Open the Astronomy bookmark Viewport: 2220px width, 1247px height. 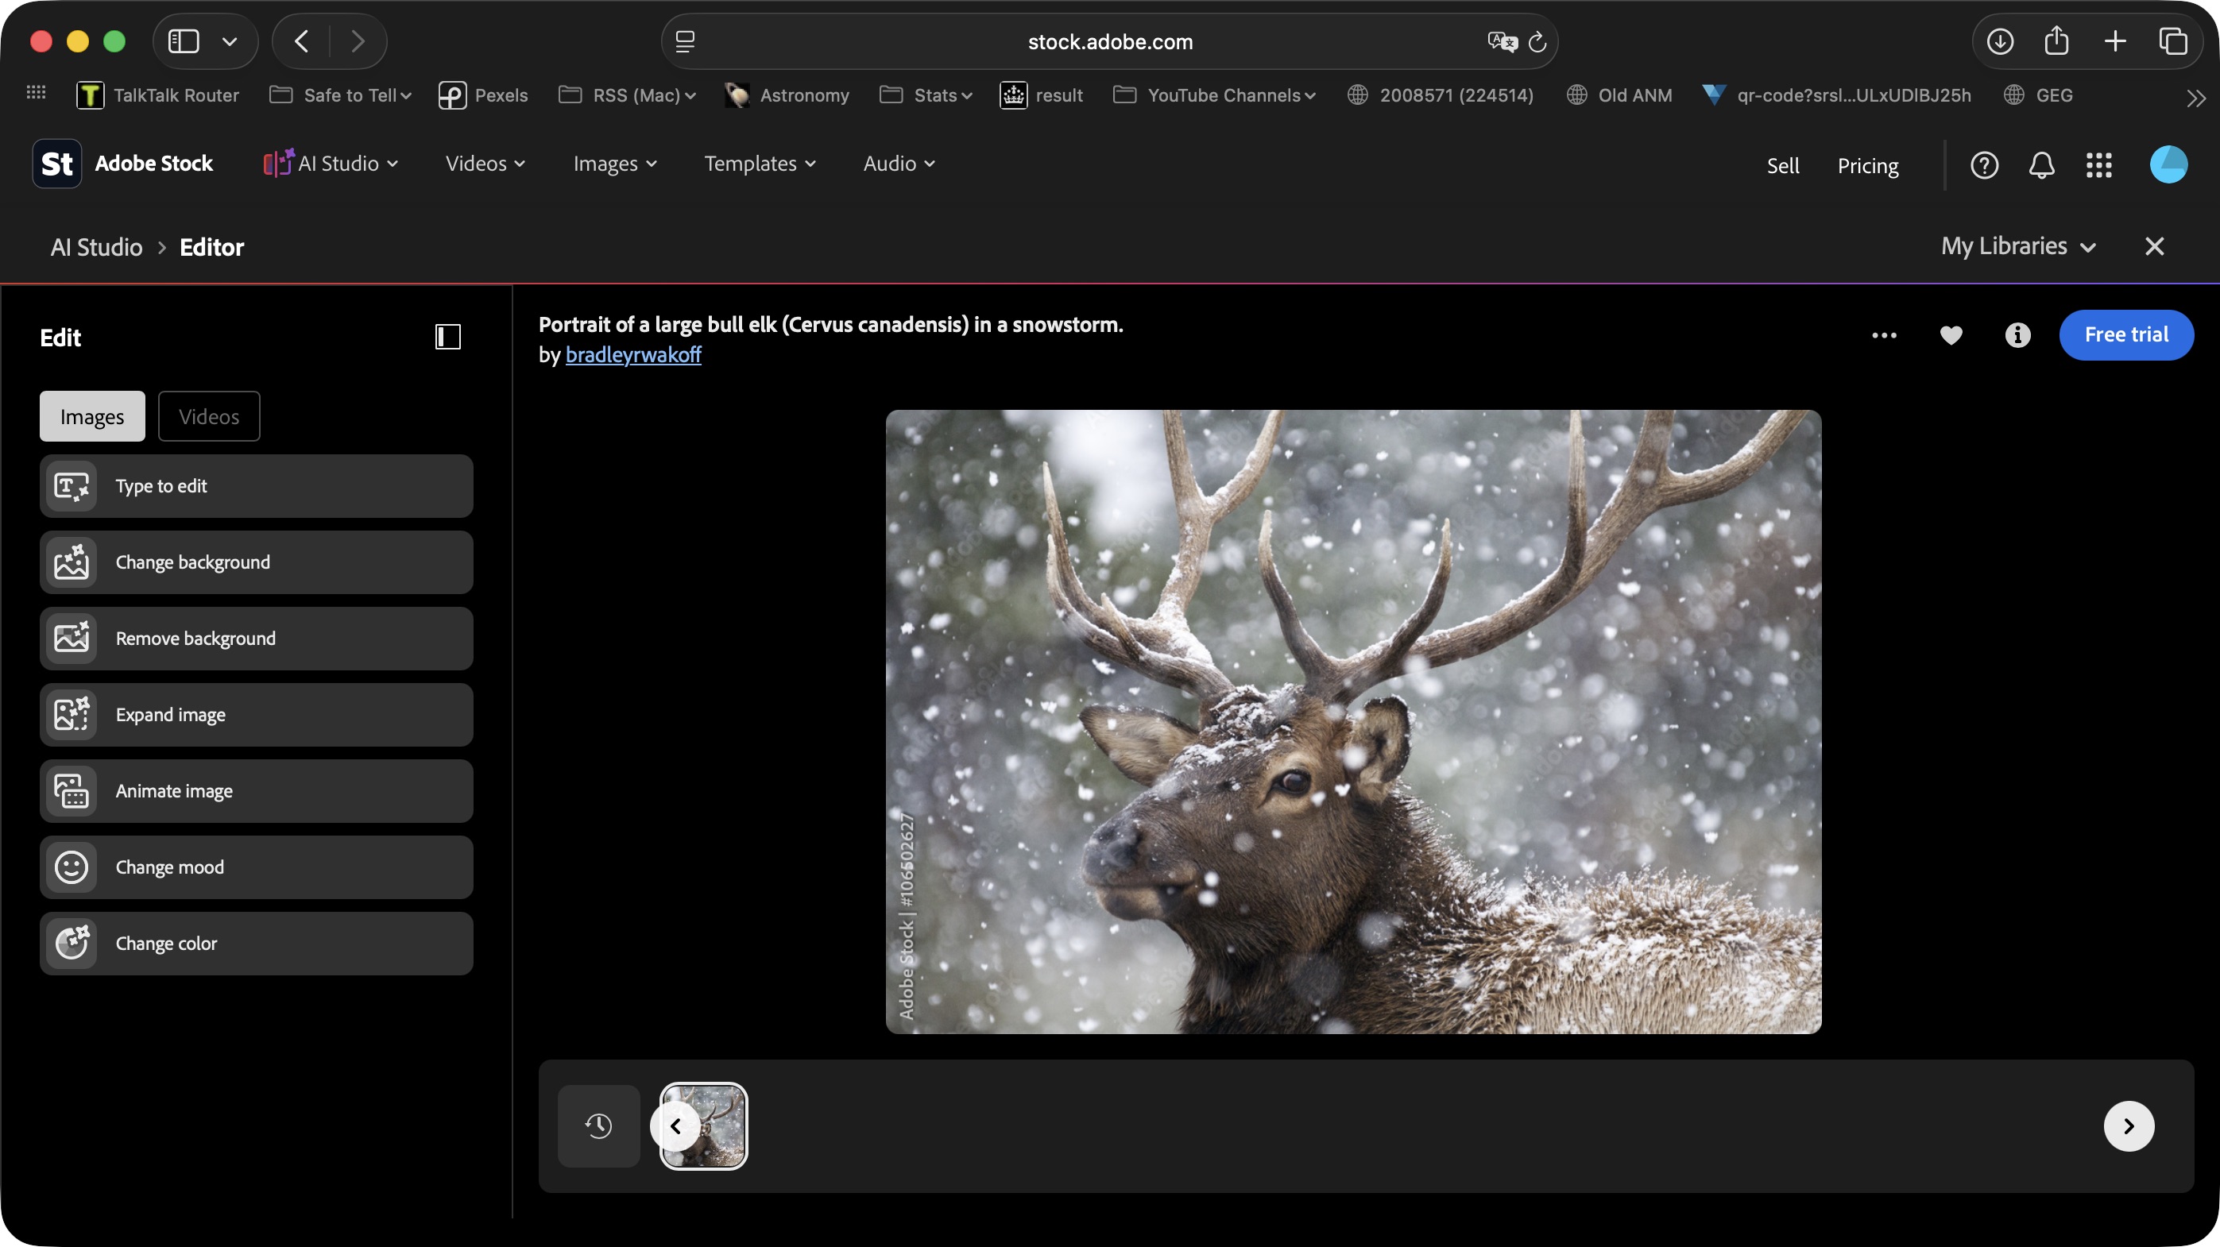coord(787,95)
